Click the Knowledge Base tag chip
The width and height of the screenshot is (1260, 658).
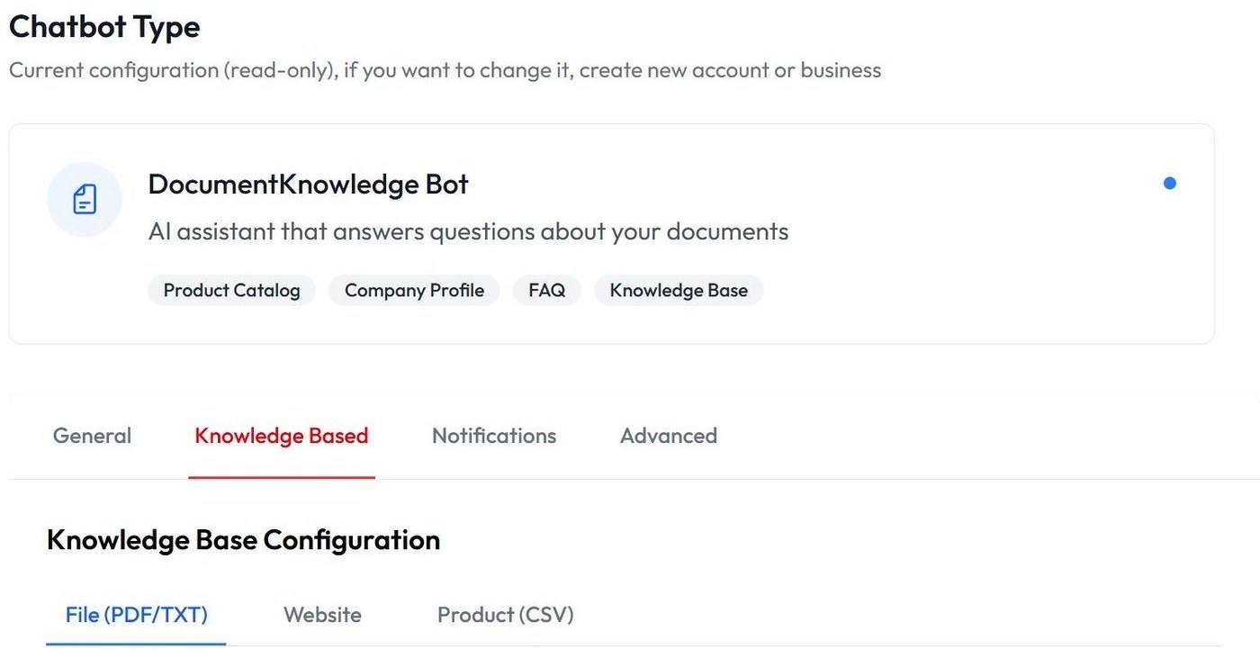coord(679,291)
